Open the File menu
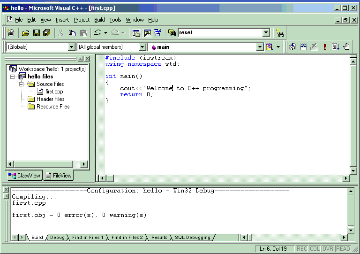Screen dimensions: 360x254 coord(19,20)
